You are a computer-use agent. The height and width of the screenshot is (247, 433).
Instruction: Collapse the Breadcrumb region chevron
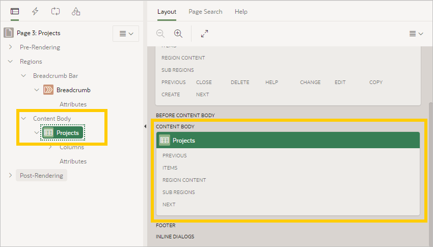tap(37, 90)
